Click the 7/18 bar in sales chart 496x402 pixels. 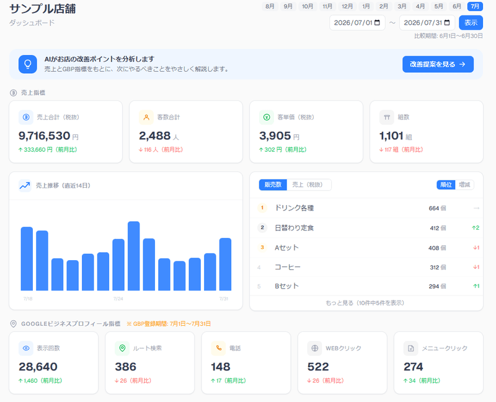27,258
